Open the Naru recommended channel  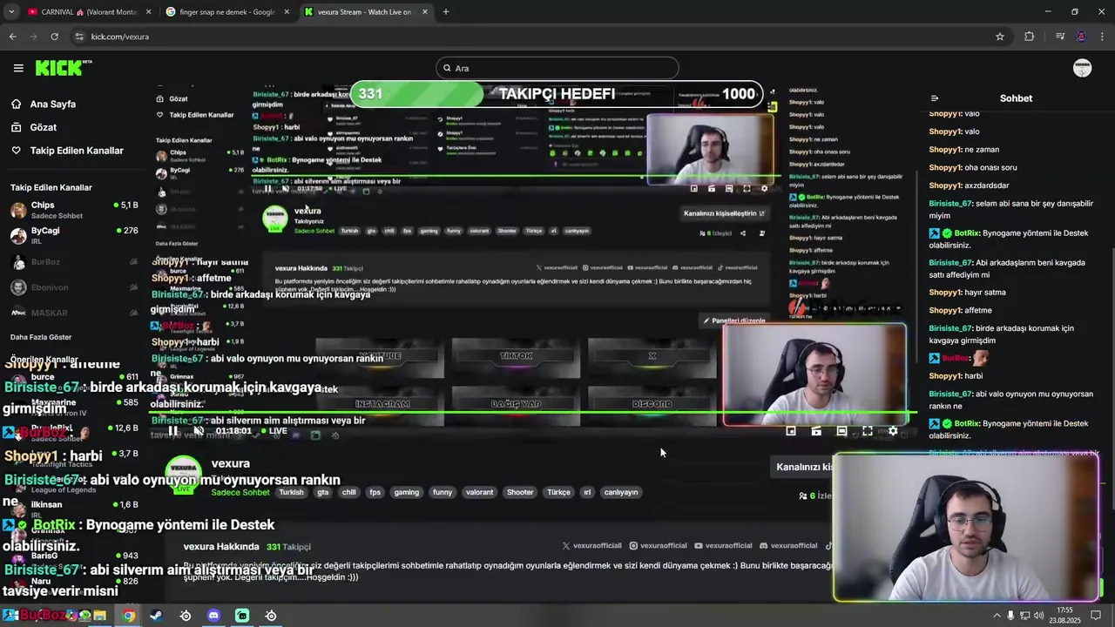click(x=74, y=585)
